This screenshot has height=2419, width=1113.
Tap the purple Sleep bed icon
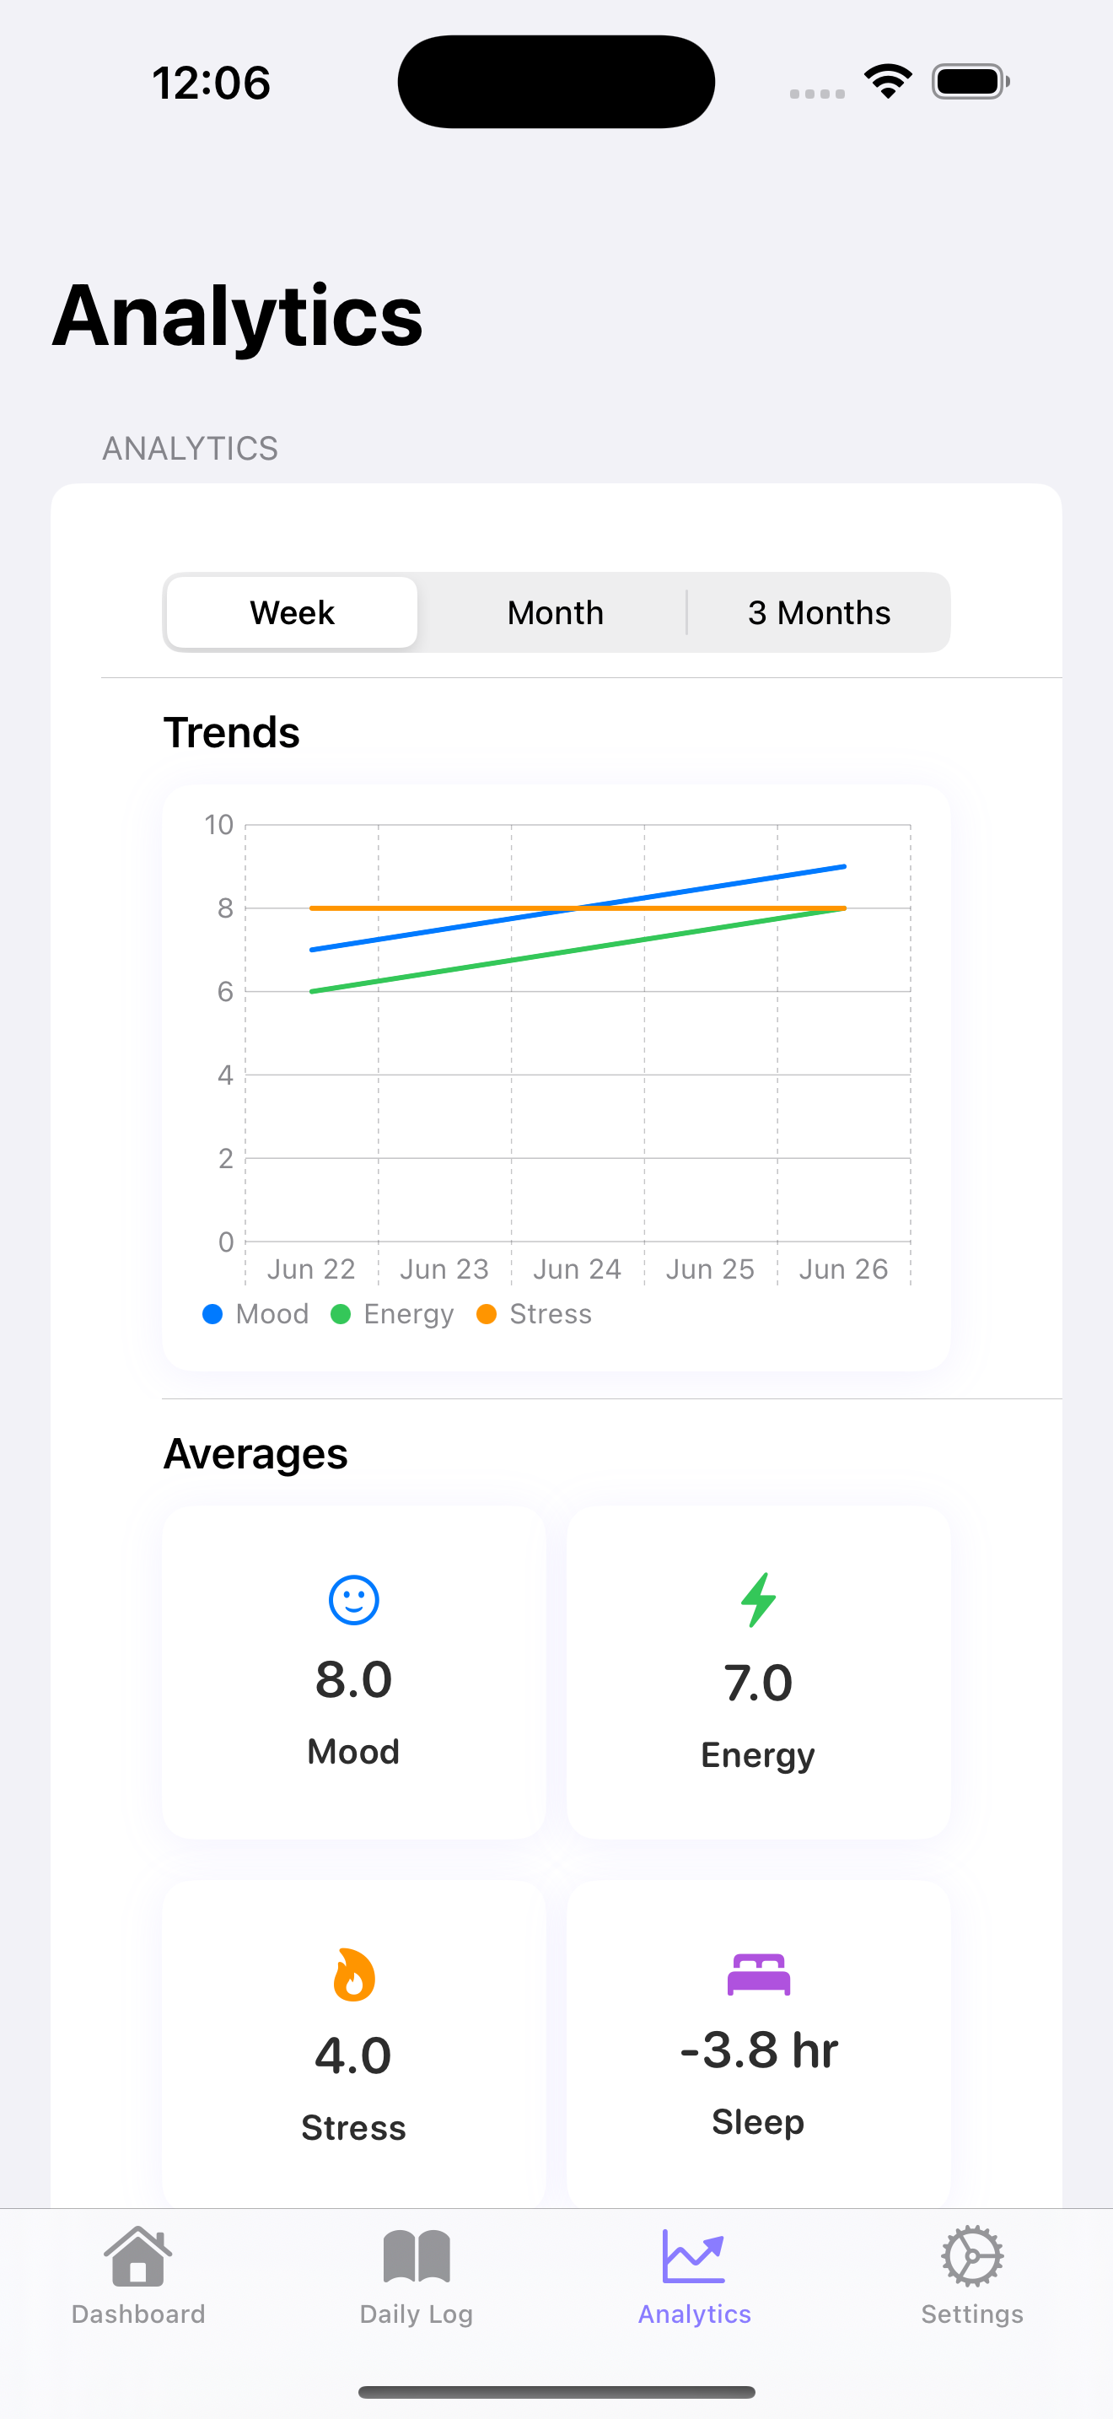pyautogui.click(x=758, y=1974)
